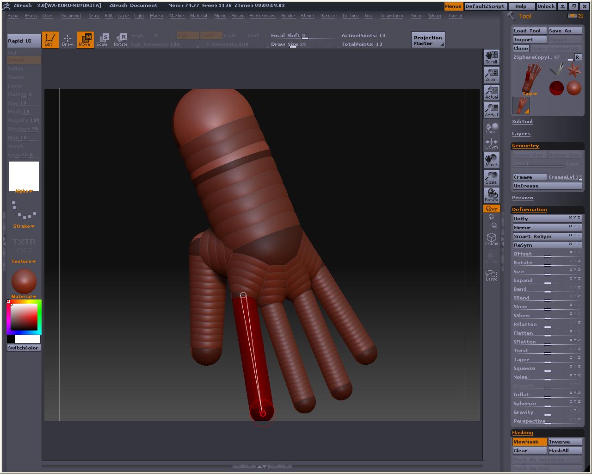Open the Preferences menu
Image resolution: width=592 pixels, height=474 pixels.
pyautogui.click(x=262, y=16)
